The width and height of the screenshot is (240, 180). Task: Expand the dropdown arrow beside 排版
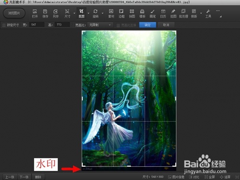201,13
